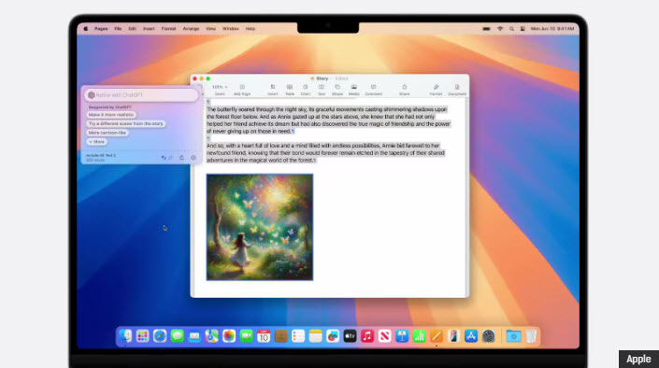This screenshot has height=368, width=659.
Task: Open the Insert menu in menu bar
Action: 149,29
